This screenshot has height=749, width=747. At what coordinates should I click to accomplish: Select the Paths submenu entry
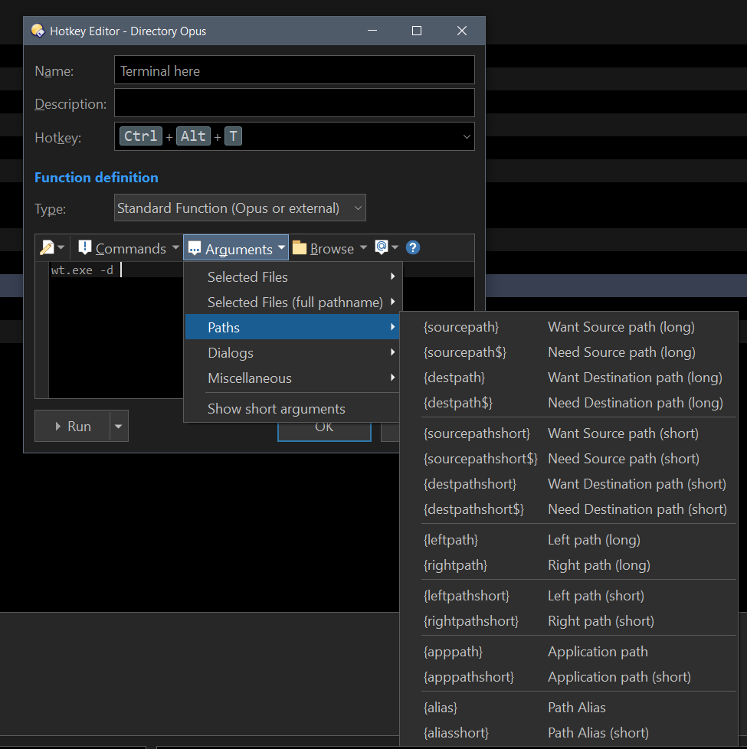tap(292, 327)
